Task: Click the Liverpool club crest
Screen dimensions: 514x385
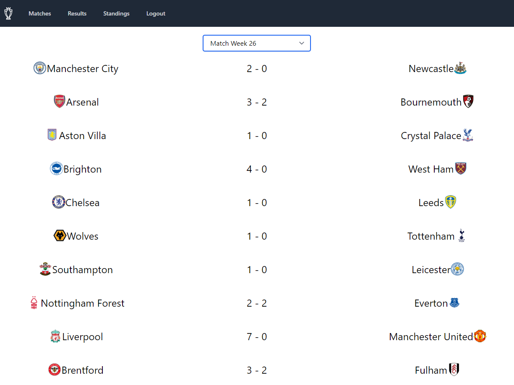Action: 55,336
